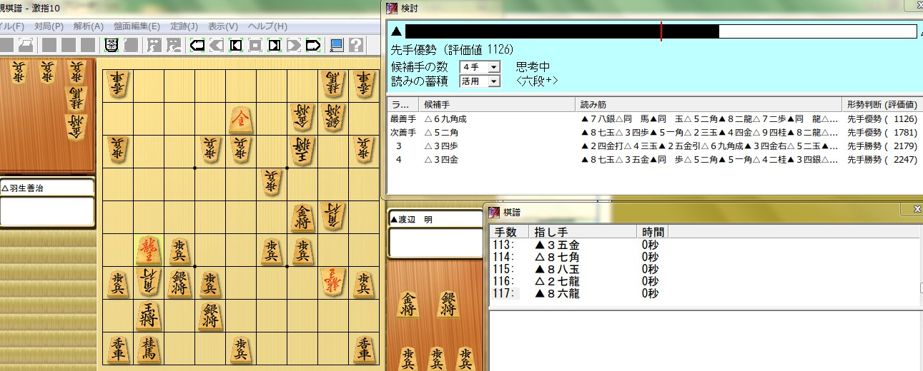Open the 表示(V) menu

click(x=223, y=26)
